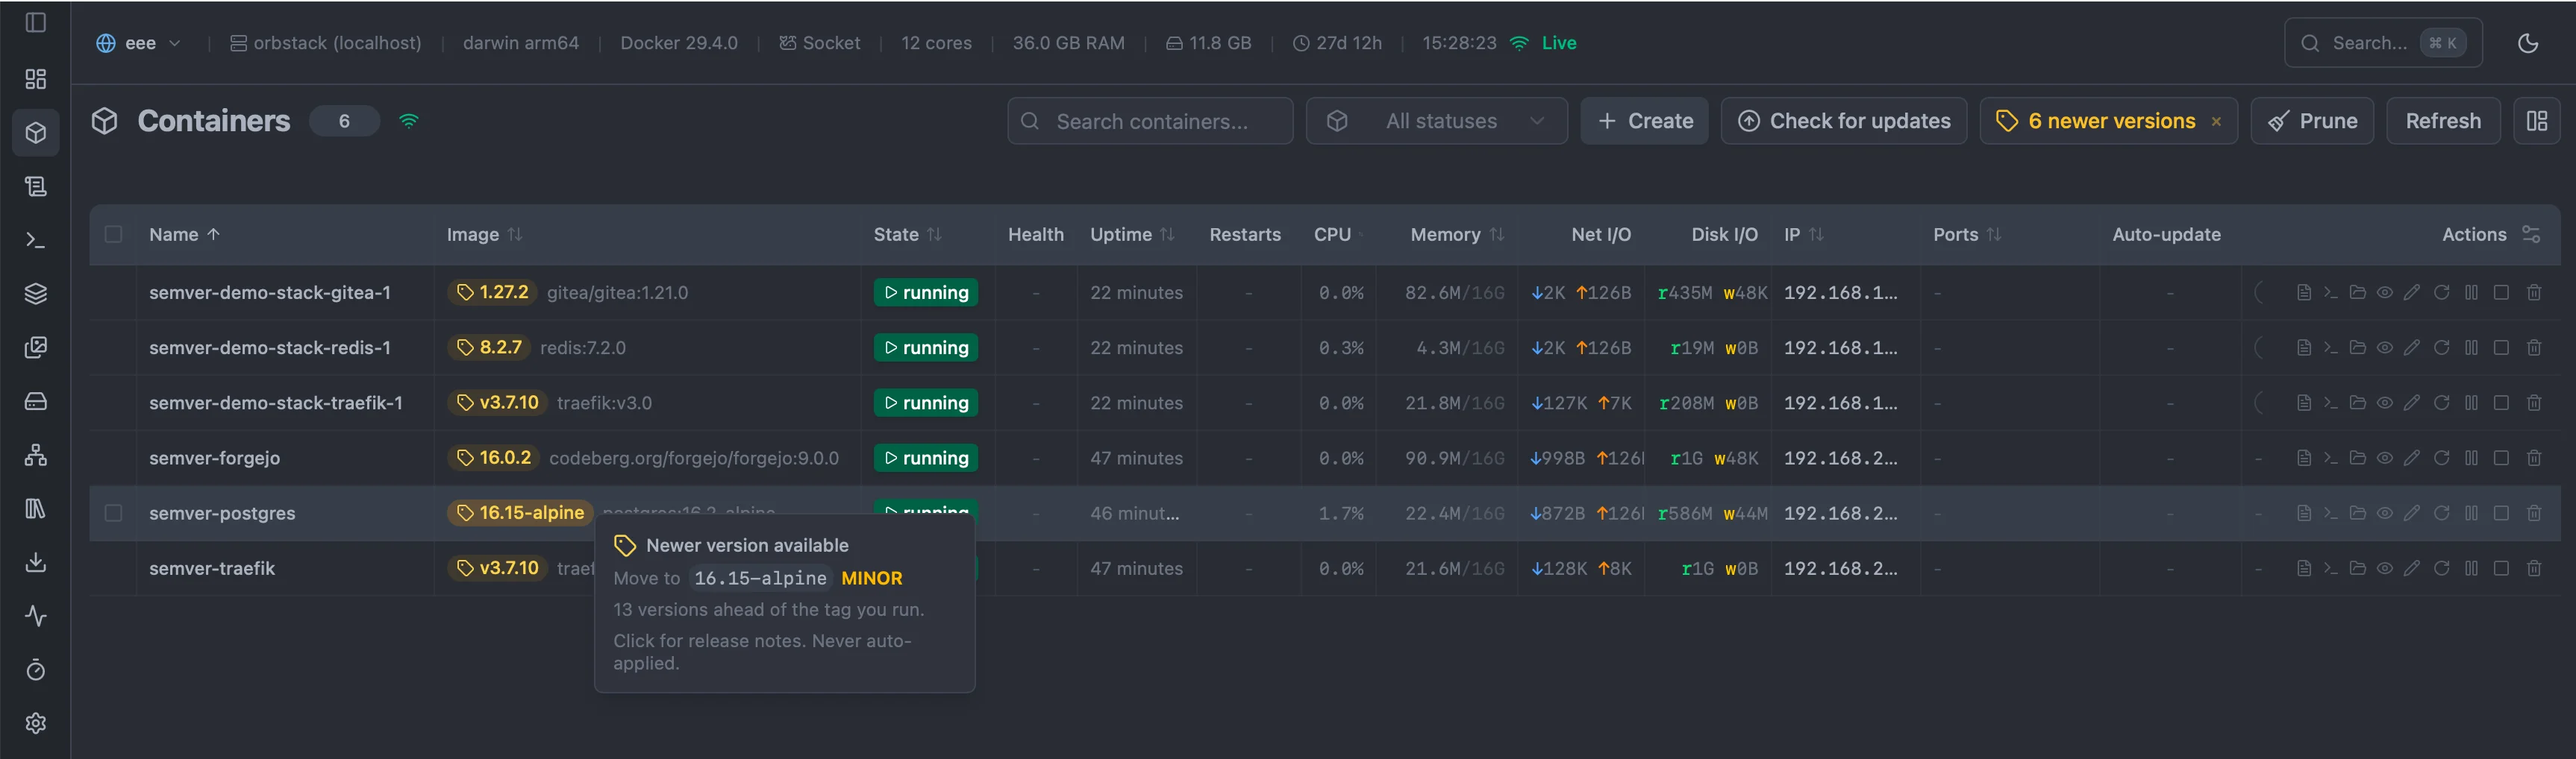The image size is (2576, 759).
Task: Sort by Name column
Action: point(184,235)
